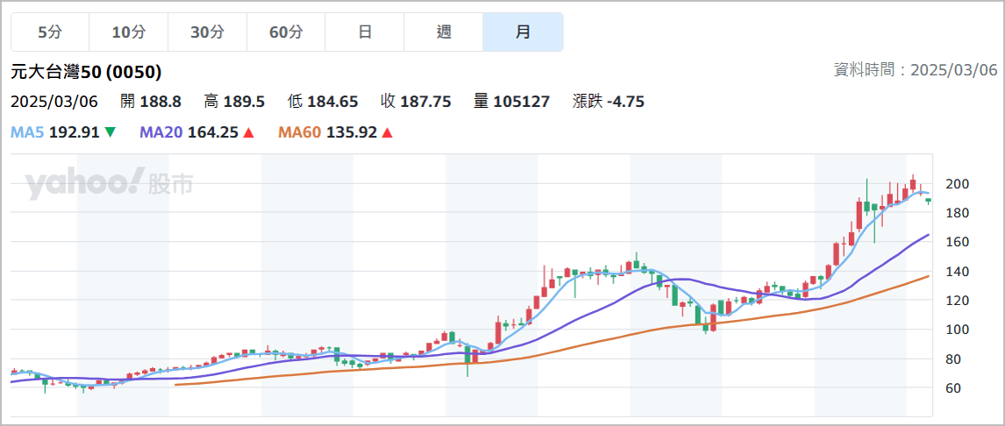Click the MA60 135.92 legend label

[x=327, y=132]
